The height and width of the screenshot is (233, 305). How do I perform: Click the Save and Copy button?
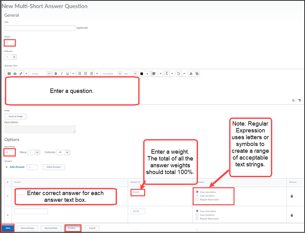click(27, 228)
